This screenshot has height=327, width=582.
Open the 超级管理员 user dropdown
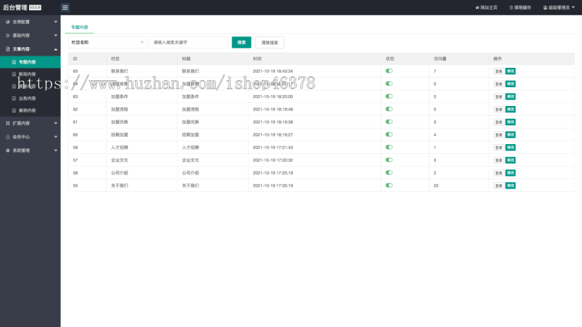tap(559, 7)
